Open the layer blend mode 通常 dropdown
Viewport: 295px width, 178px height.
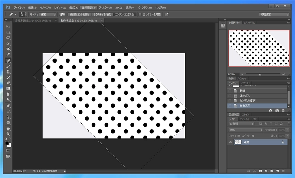[246, 130]
